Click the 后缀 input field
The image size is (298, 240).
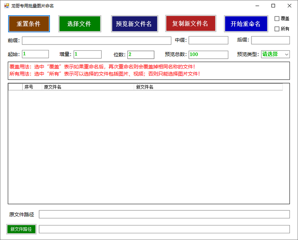click(x=270, y=40)
